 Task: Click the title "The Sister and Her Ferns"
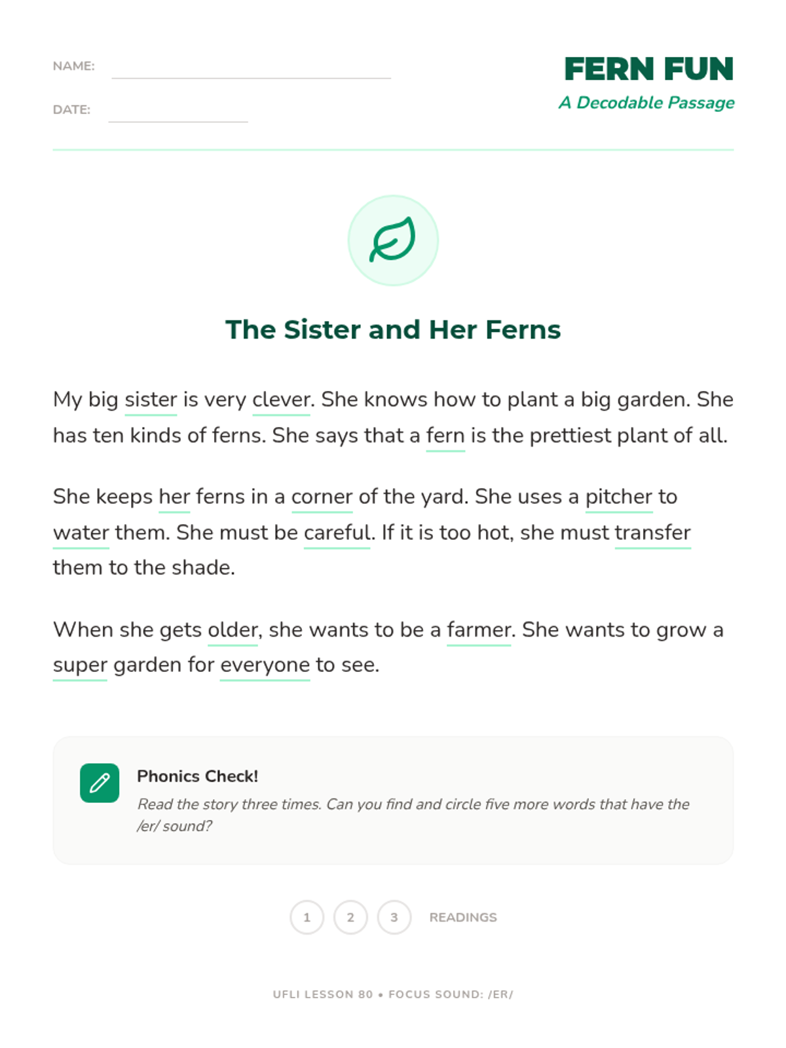[393, 329]
